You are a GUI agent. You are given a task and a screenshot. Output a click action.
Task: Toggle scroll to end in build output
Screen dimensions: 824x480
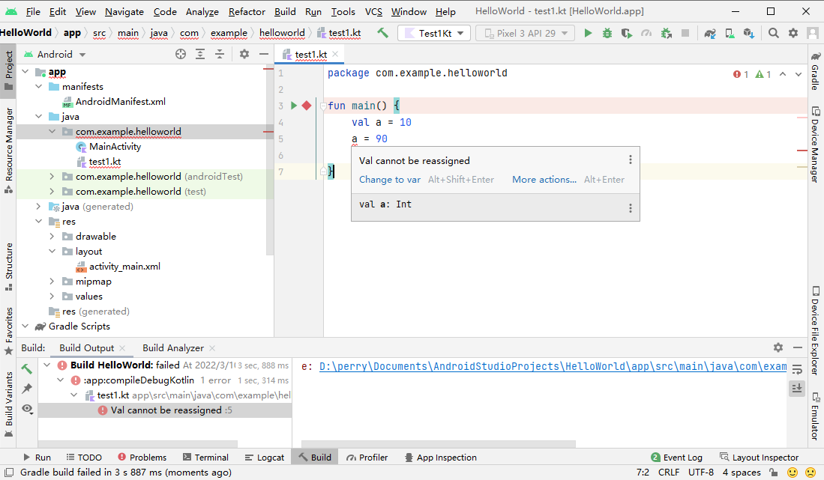(x=797, y=388)
